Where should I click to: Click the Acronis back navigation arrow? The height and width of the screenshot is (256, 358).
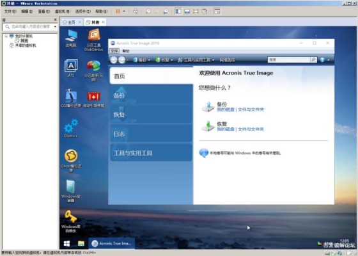click(x=114, y=60)
